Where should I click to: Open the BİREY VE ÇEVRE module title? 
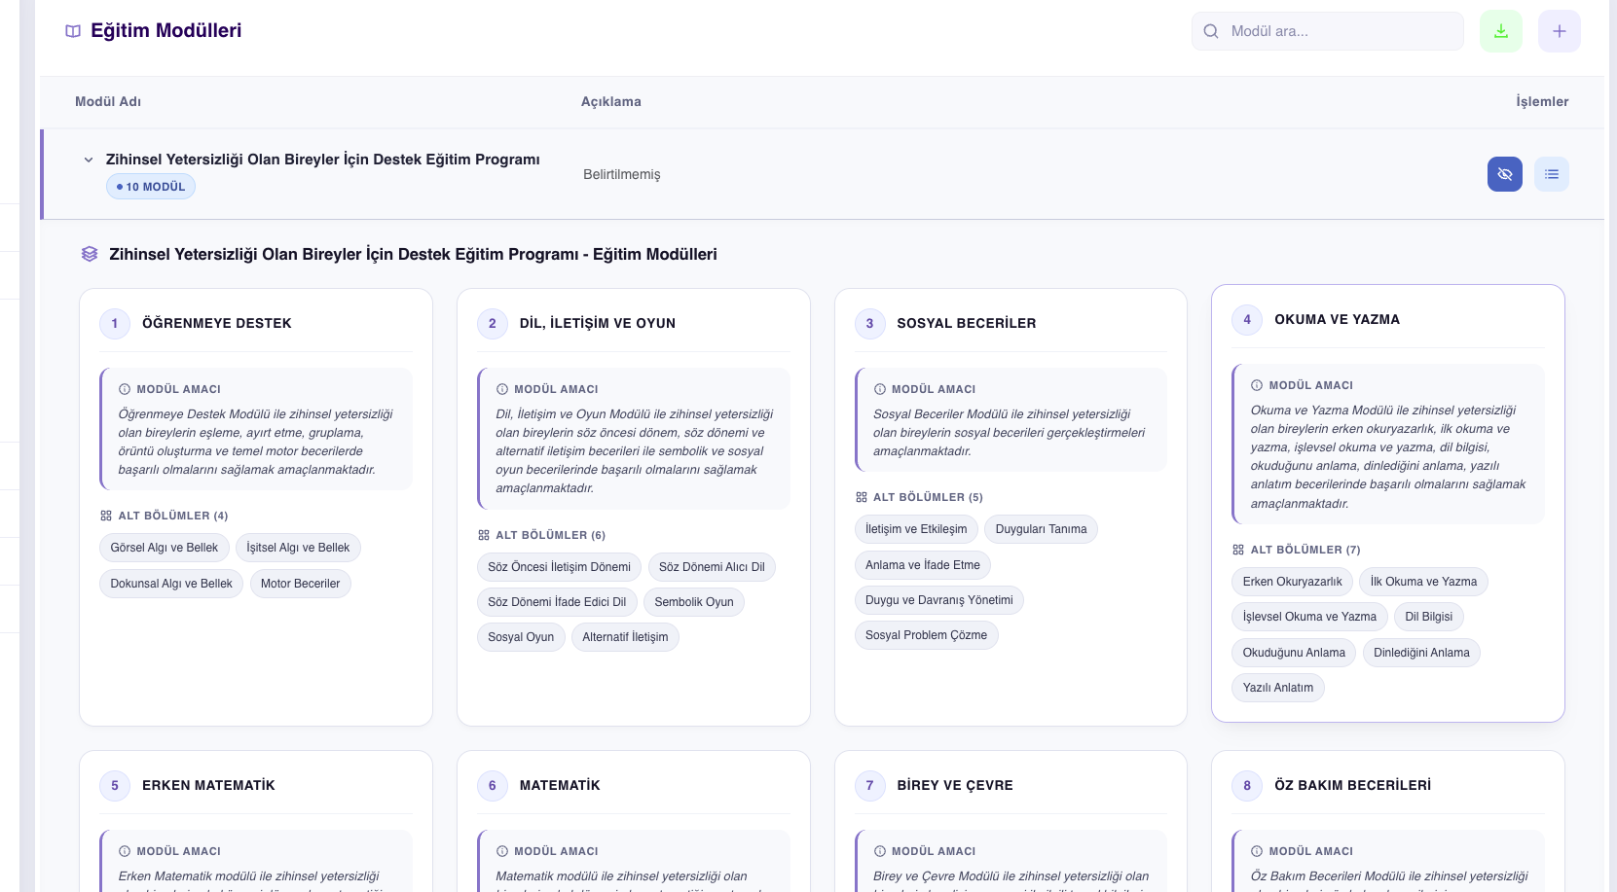pyautogui.click(x=955, y=785)
